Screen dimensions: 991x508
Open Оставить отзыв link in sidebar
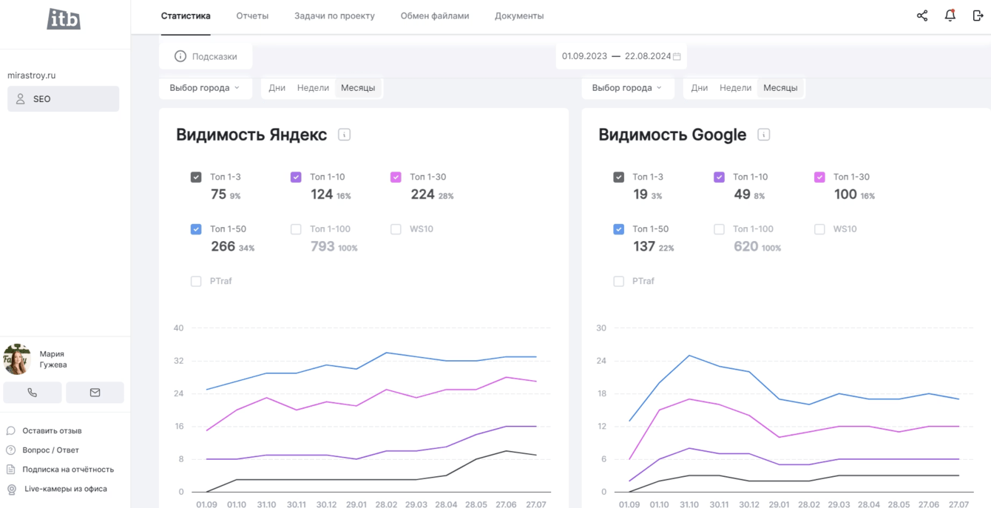pyautogui.click(x=52, y=430)
